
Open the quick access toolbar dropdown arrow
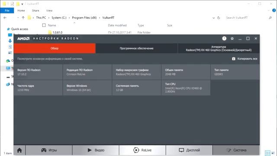tap(22, 4)
